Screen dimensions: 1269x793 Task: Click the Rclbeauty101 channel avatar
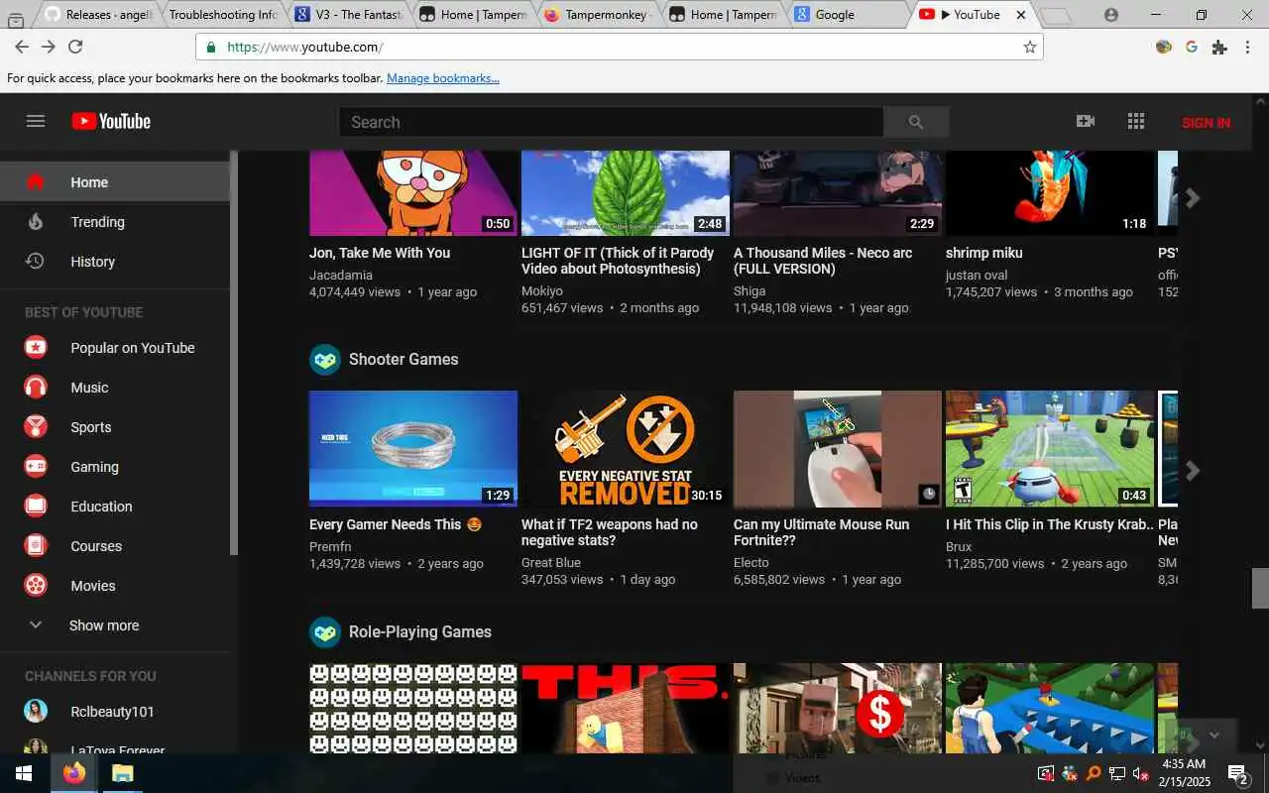click(x=36, y=712)
